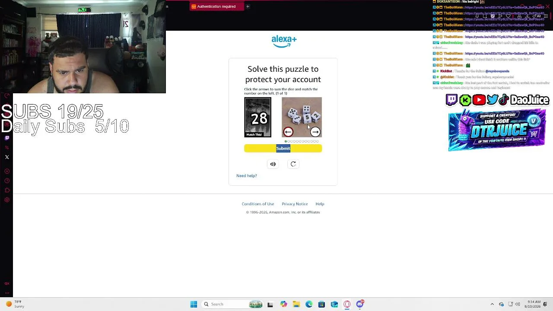Open the footer Help link

tap(320, 204)
